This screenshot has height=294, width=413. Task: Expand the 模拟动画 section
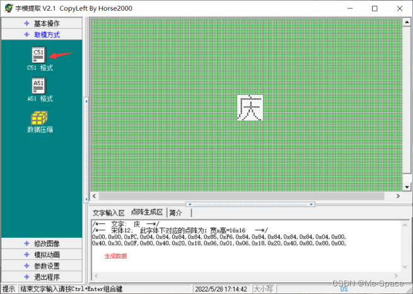(42, 255)
